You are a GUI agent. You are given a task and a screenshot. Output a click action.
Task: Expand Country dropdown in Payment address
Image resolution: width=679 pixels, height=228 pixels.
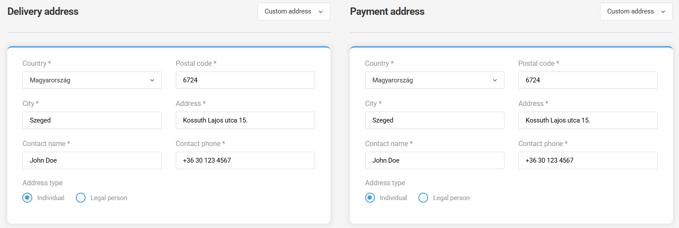click(x=435, y=80)
